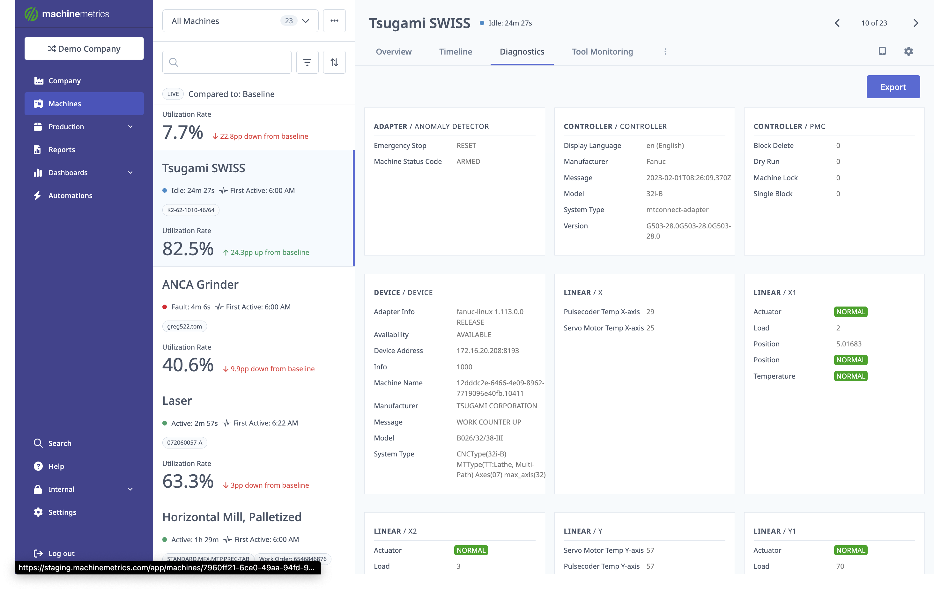Image resolution: width=934 pixels, height=592 pixels.
Task: Open the more-tabs vertical dots menu
Action: click(x=665, y=52)
